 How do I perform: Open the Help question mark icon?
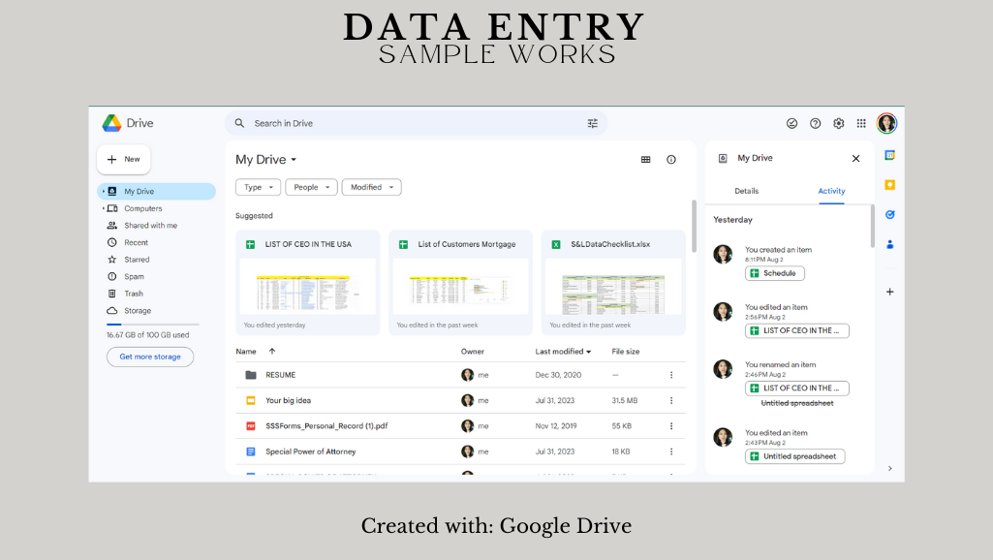pyautogui.click(x=815, y=124)
